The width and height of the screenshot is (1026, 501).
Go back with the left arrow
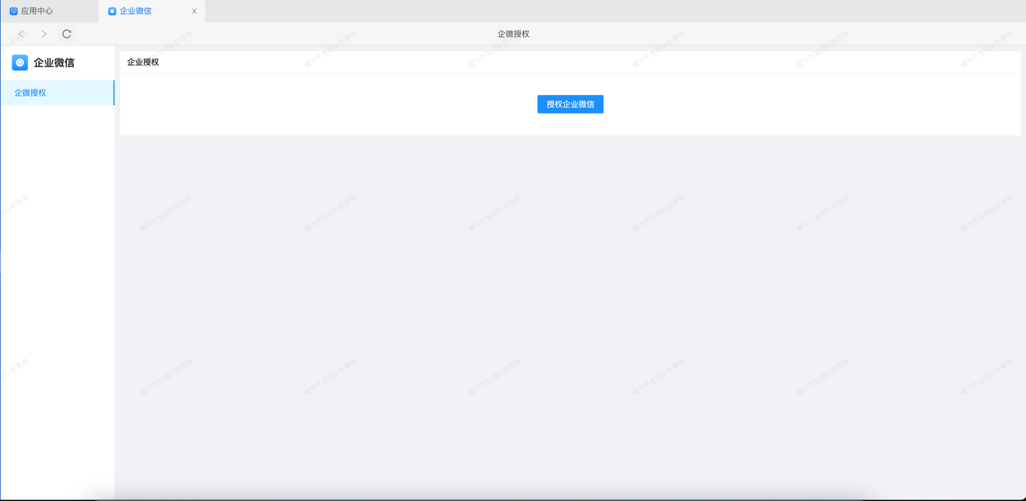coord(21,34)
